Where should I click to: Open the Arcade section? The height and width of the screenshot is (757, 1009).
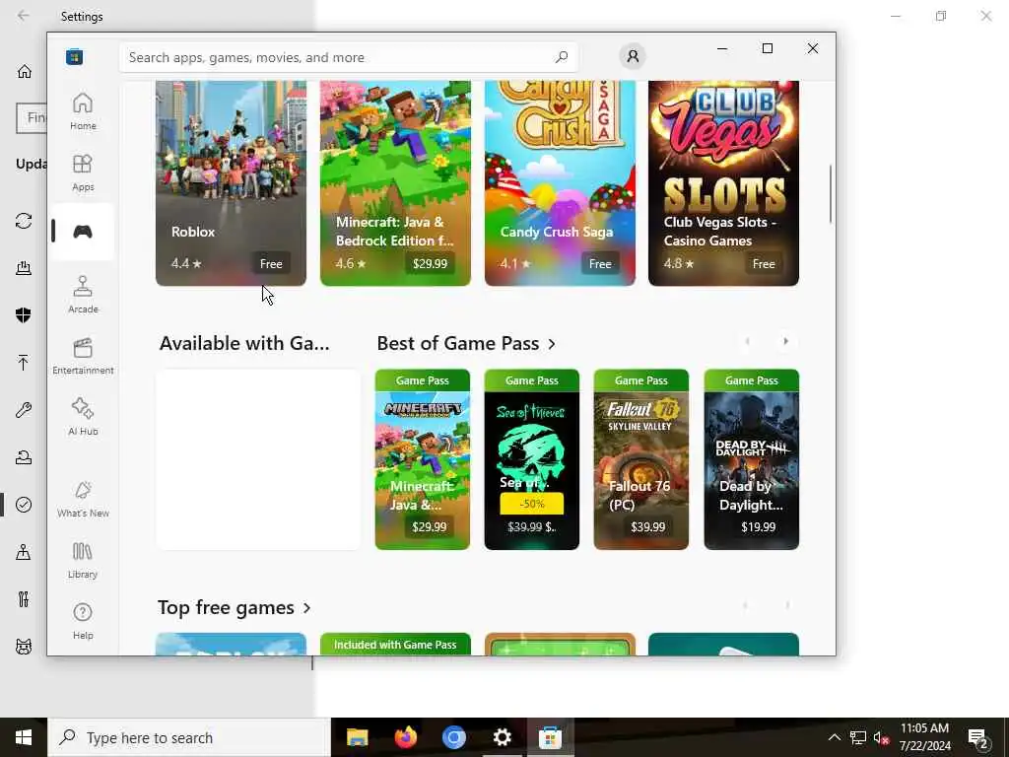[x=83, y=295]
